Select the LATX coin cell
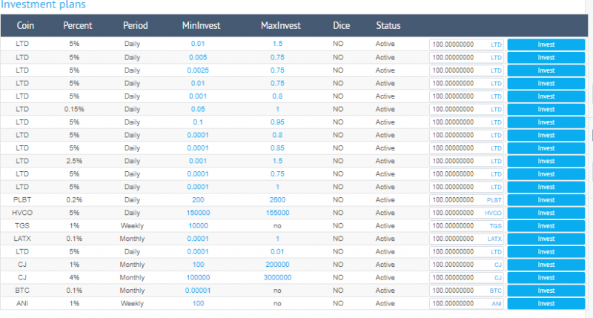Image resolution: width=593 pixels, height=318 pixels. pos(22,239)
